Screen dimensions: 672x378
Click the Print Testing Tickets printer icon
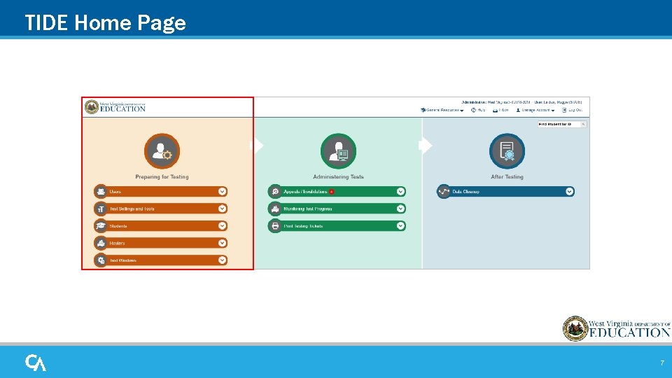coord(274,226)
